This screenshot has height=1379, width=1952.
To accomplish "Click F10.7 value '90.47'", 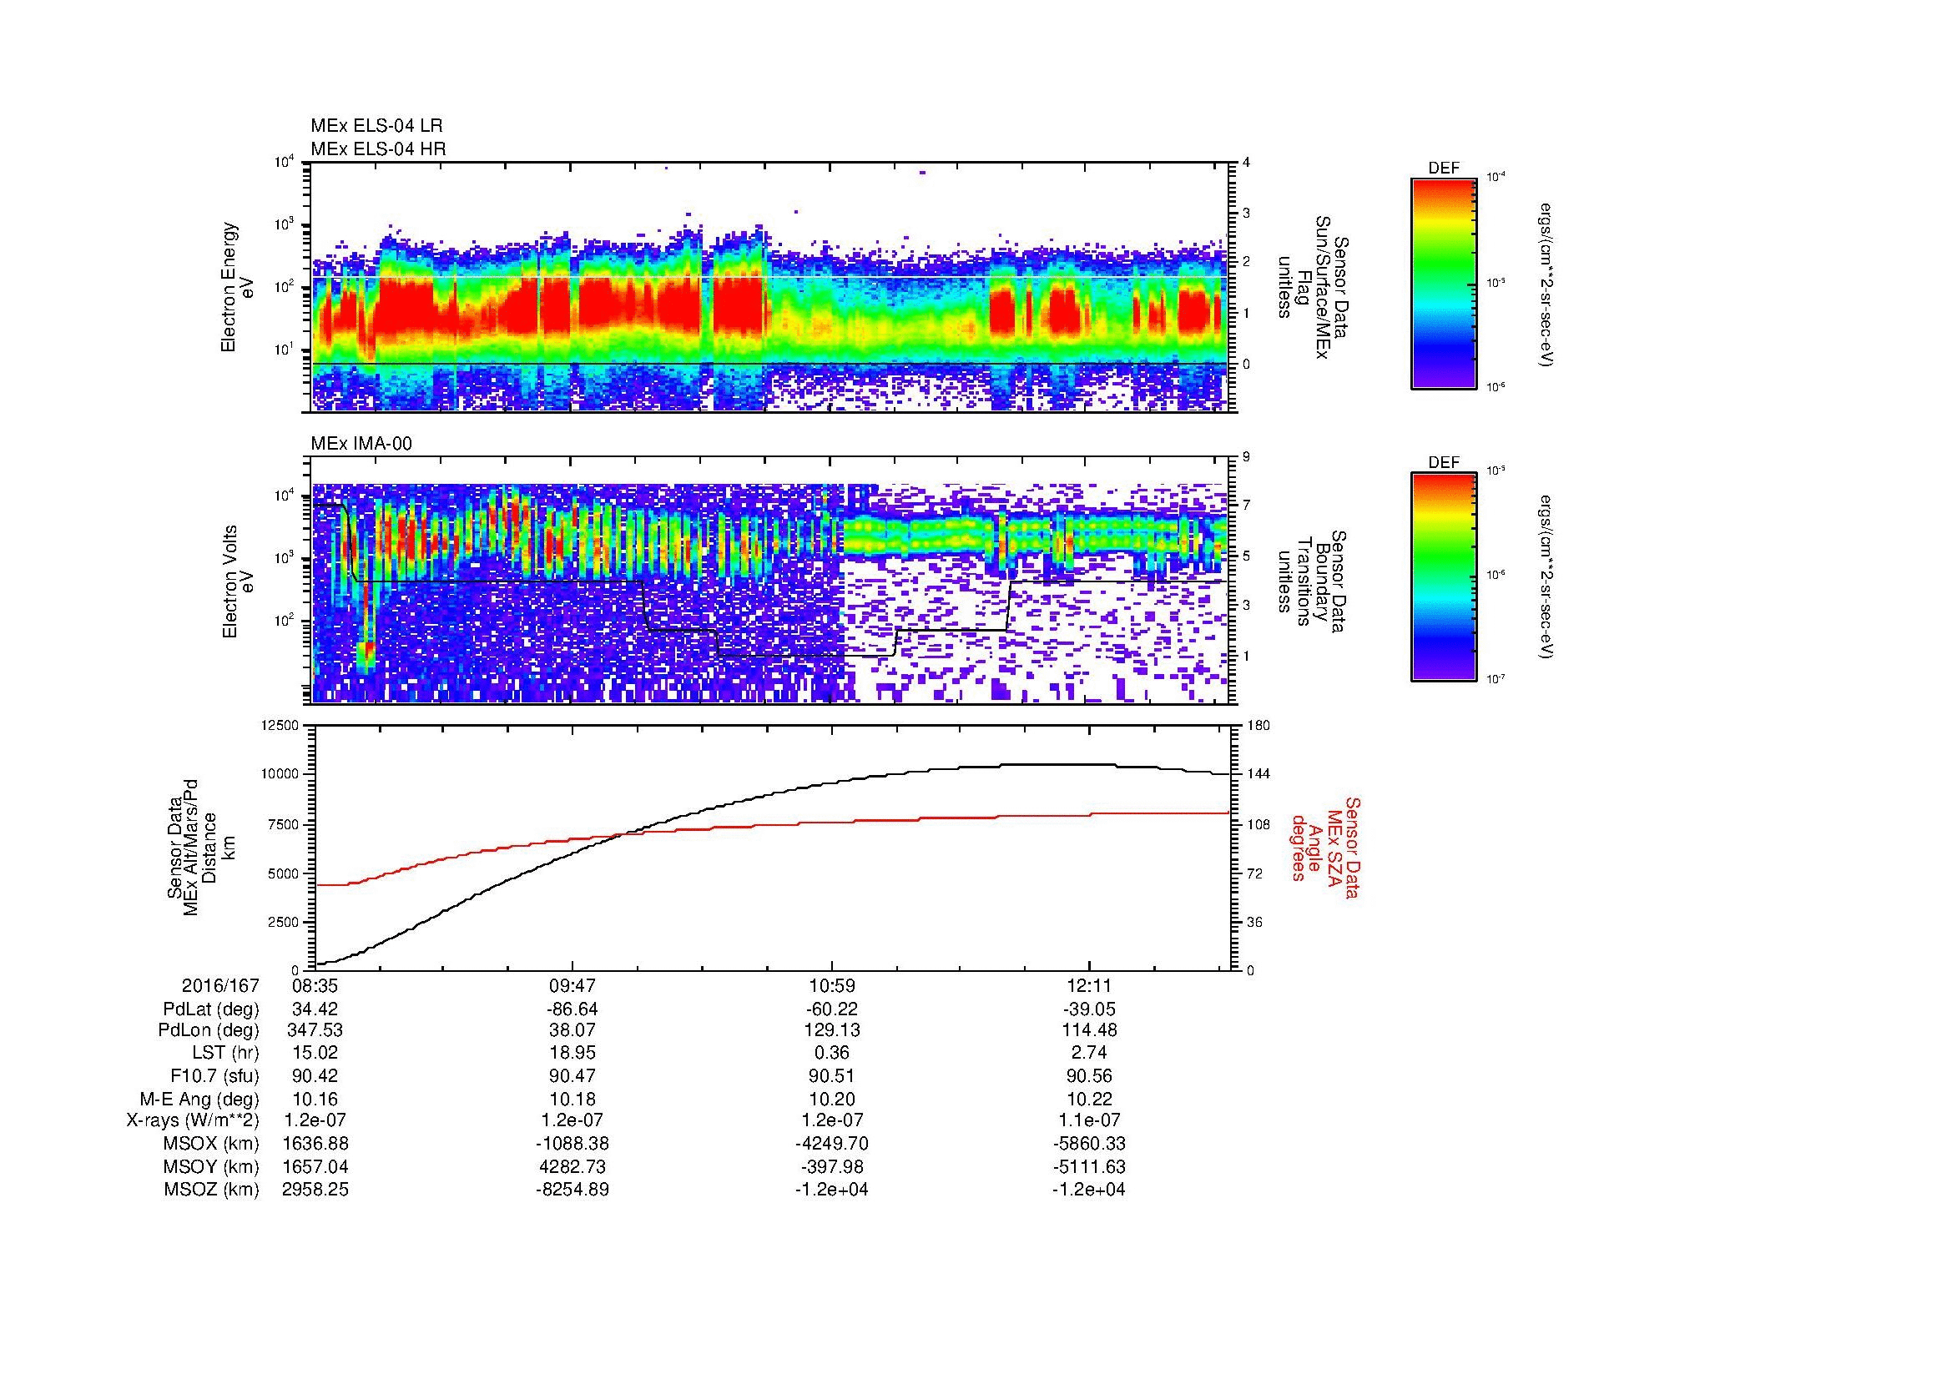I will (573, 1076).
